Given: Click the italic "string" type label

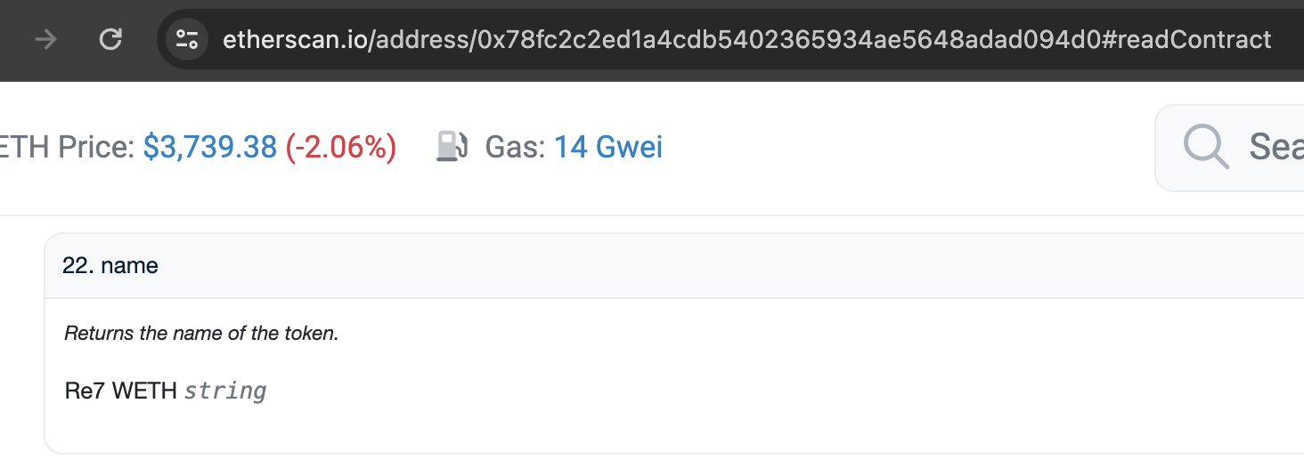Looking at the screenshot, I should click(x=225, y=391).
